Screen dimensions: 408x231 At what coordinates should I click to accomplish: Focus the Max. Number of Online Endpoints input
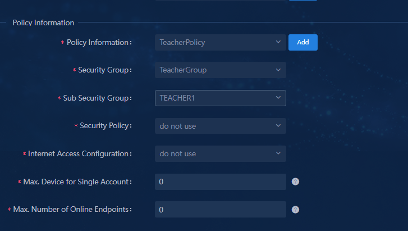coord(221,209)
